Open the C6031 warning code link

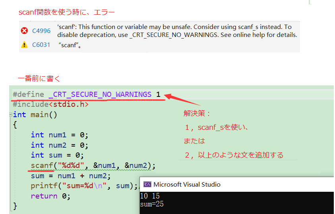pos(41,45)
